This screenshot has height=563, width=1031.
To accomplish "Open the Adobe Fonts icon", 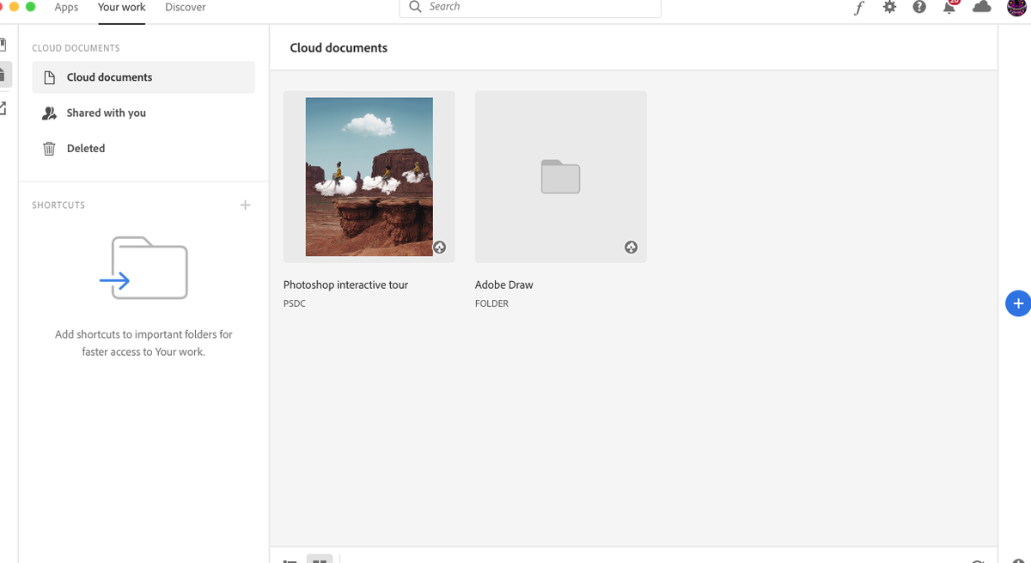I will [859, 8].
